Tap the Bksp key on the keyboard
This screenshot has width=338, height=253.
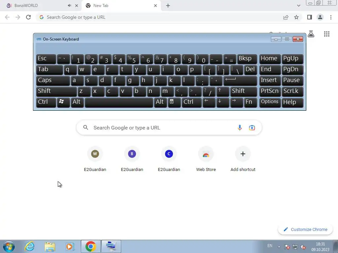[x=247, y=59]
